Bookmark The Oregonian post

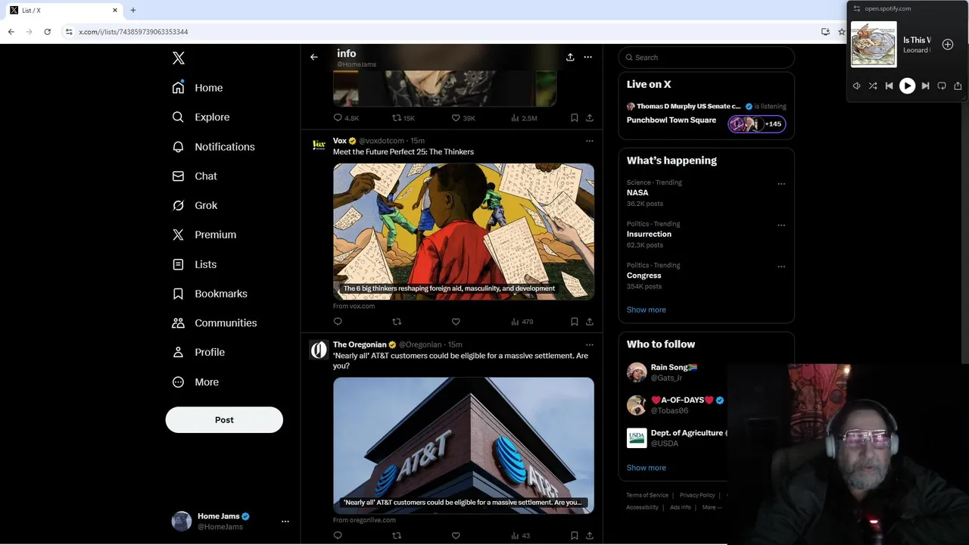coord(575,536)
